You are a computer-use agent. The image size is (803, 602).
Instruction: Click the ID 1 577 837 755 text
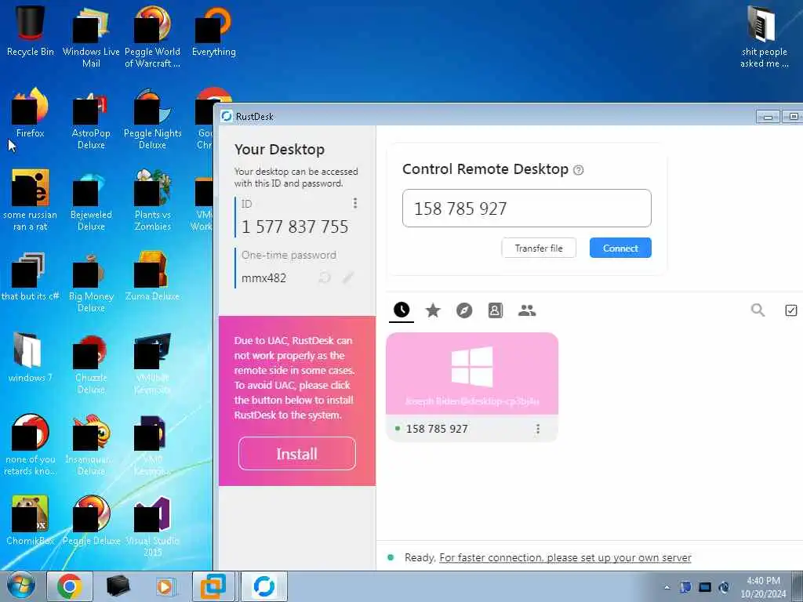click(295, 227)
